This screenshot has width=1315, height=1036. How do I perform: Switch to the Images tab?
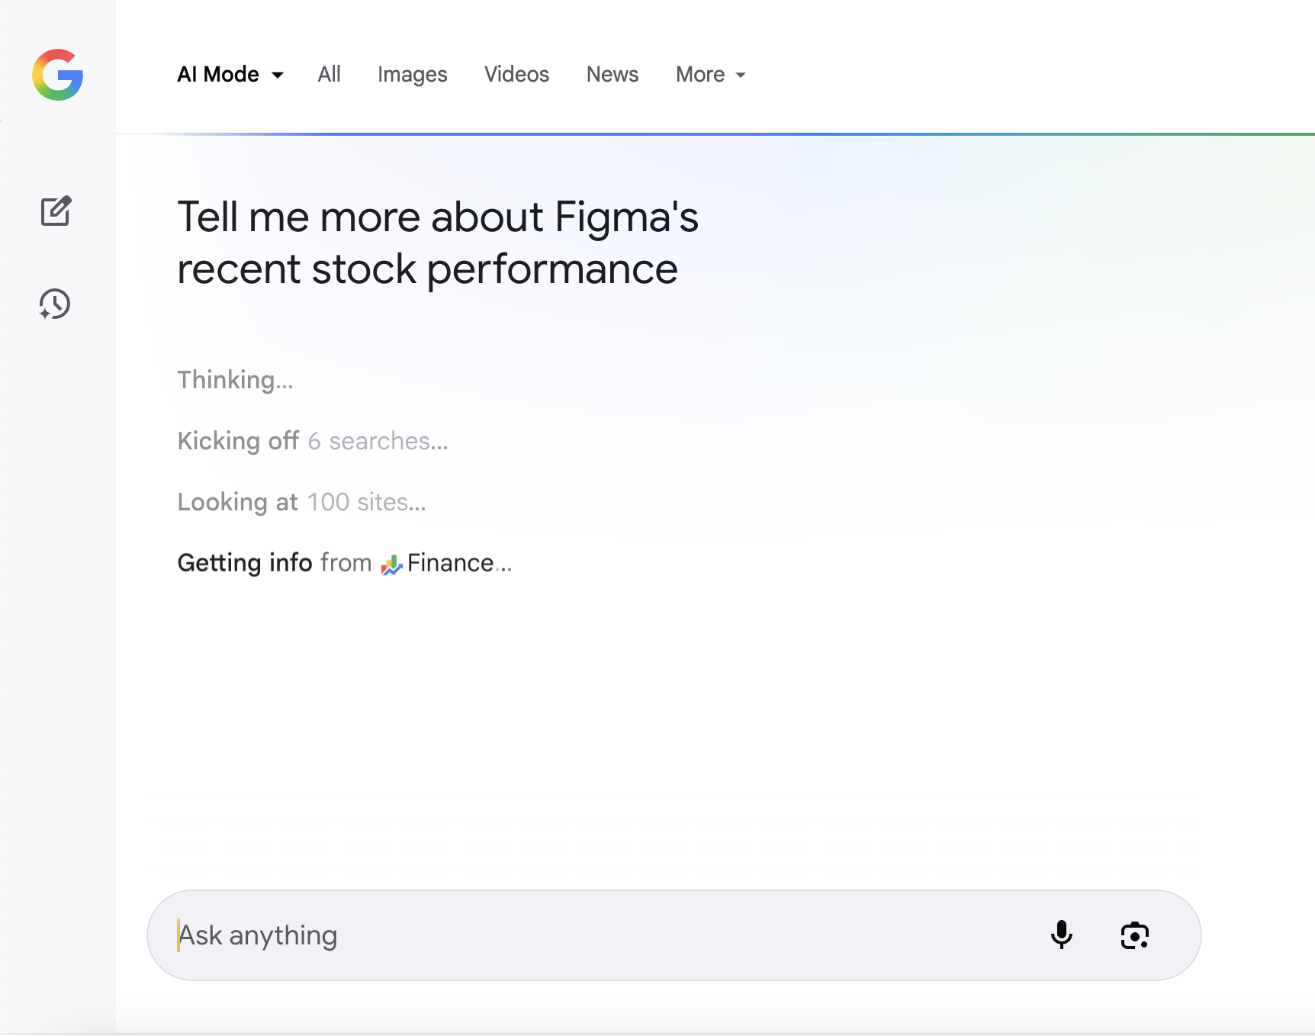(412, 75)
